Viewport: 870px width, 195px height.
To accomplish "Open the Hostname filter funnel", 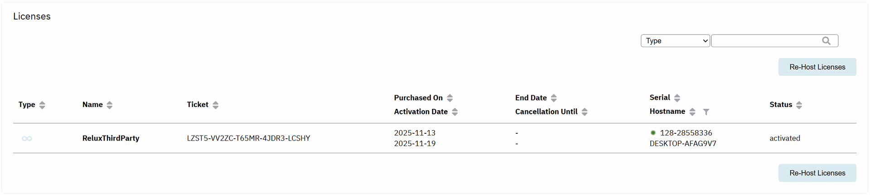I will tap(706, 112).
